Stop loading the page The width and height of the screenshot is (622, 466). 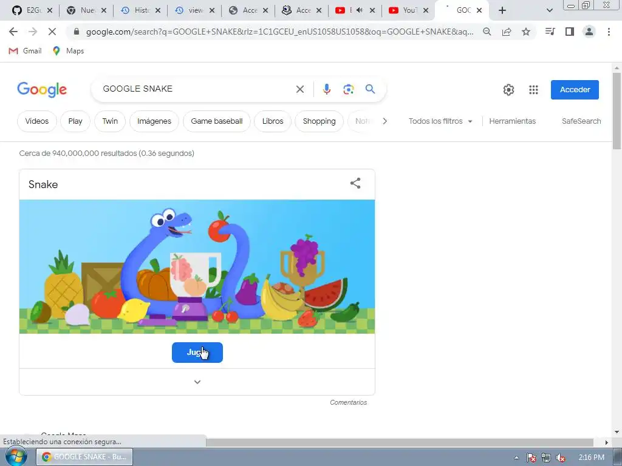point(52,32)
